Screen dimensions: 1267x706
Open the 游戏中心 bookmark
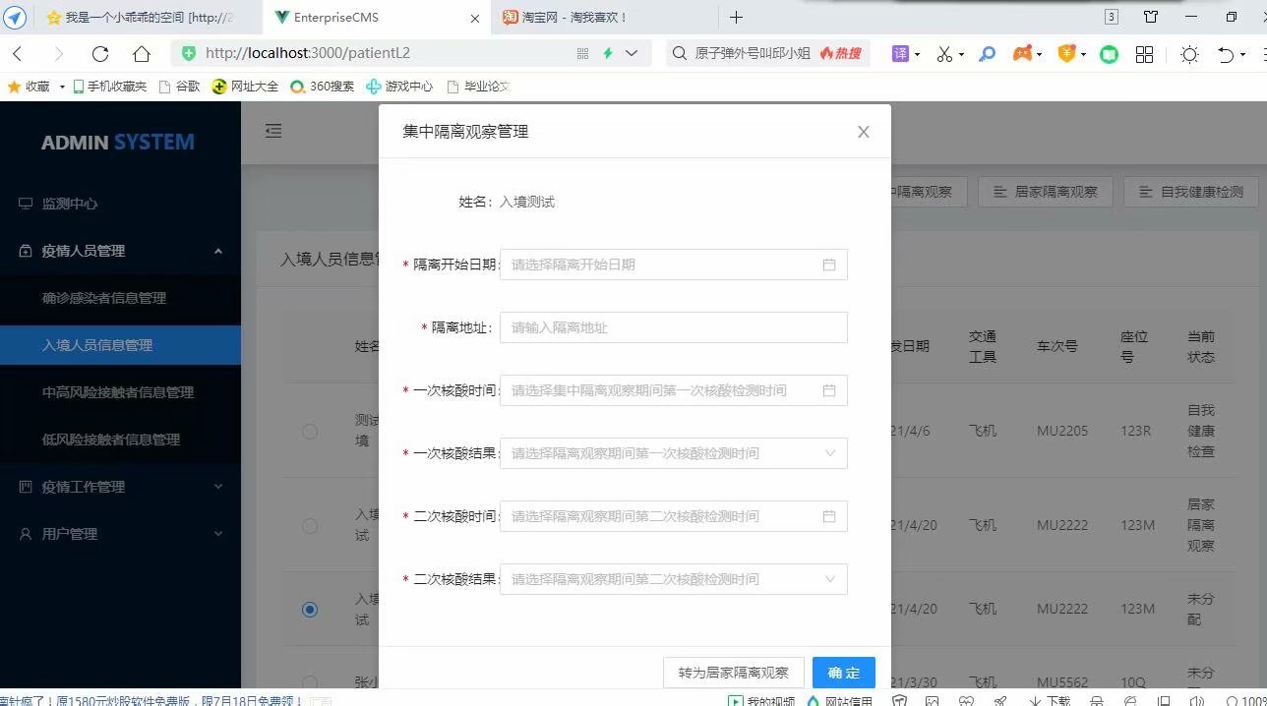pyautogui.click(x=399, y=87)
